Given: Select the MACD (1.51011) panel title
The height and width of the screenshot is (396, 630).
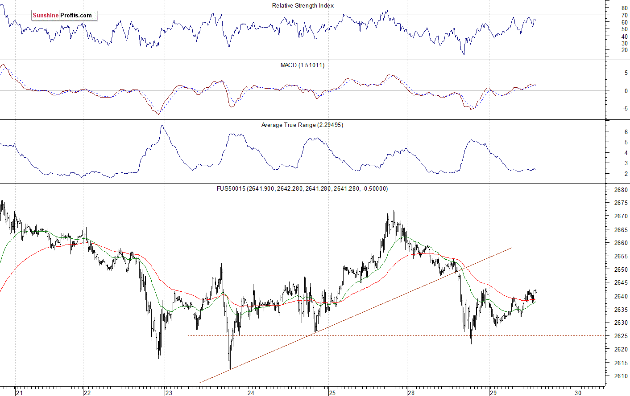Looking at the screenshot, I should (x=302, y=65).
